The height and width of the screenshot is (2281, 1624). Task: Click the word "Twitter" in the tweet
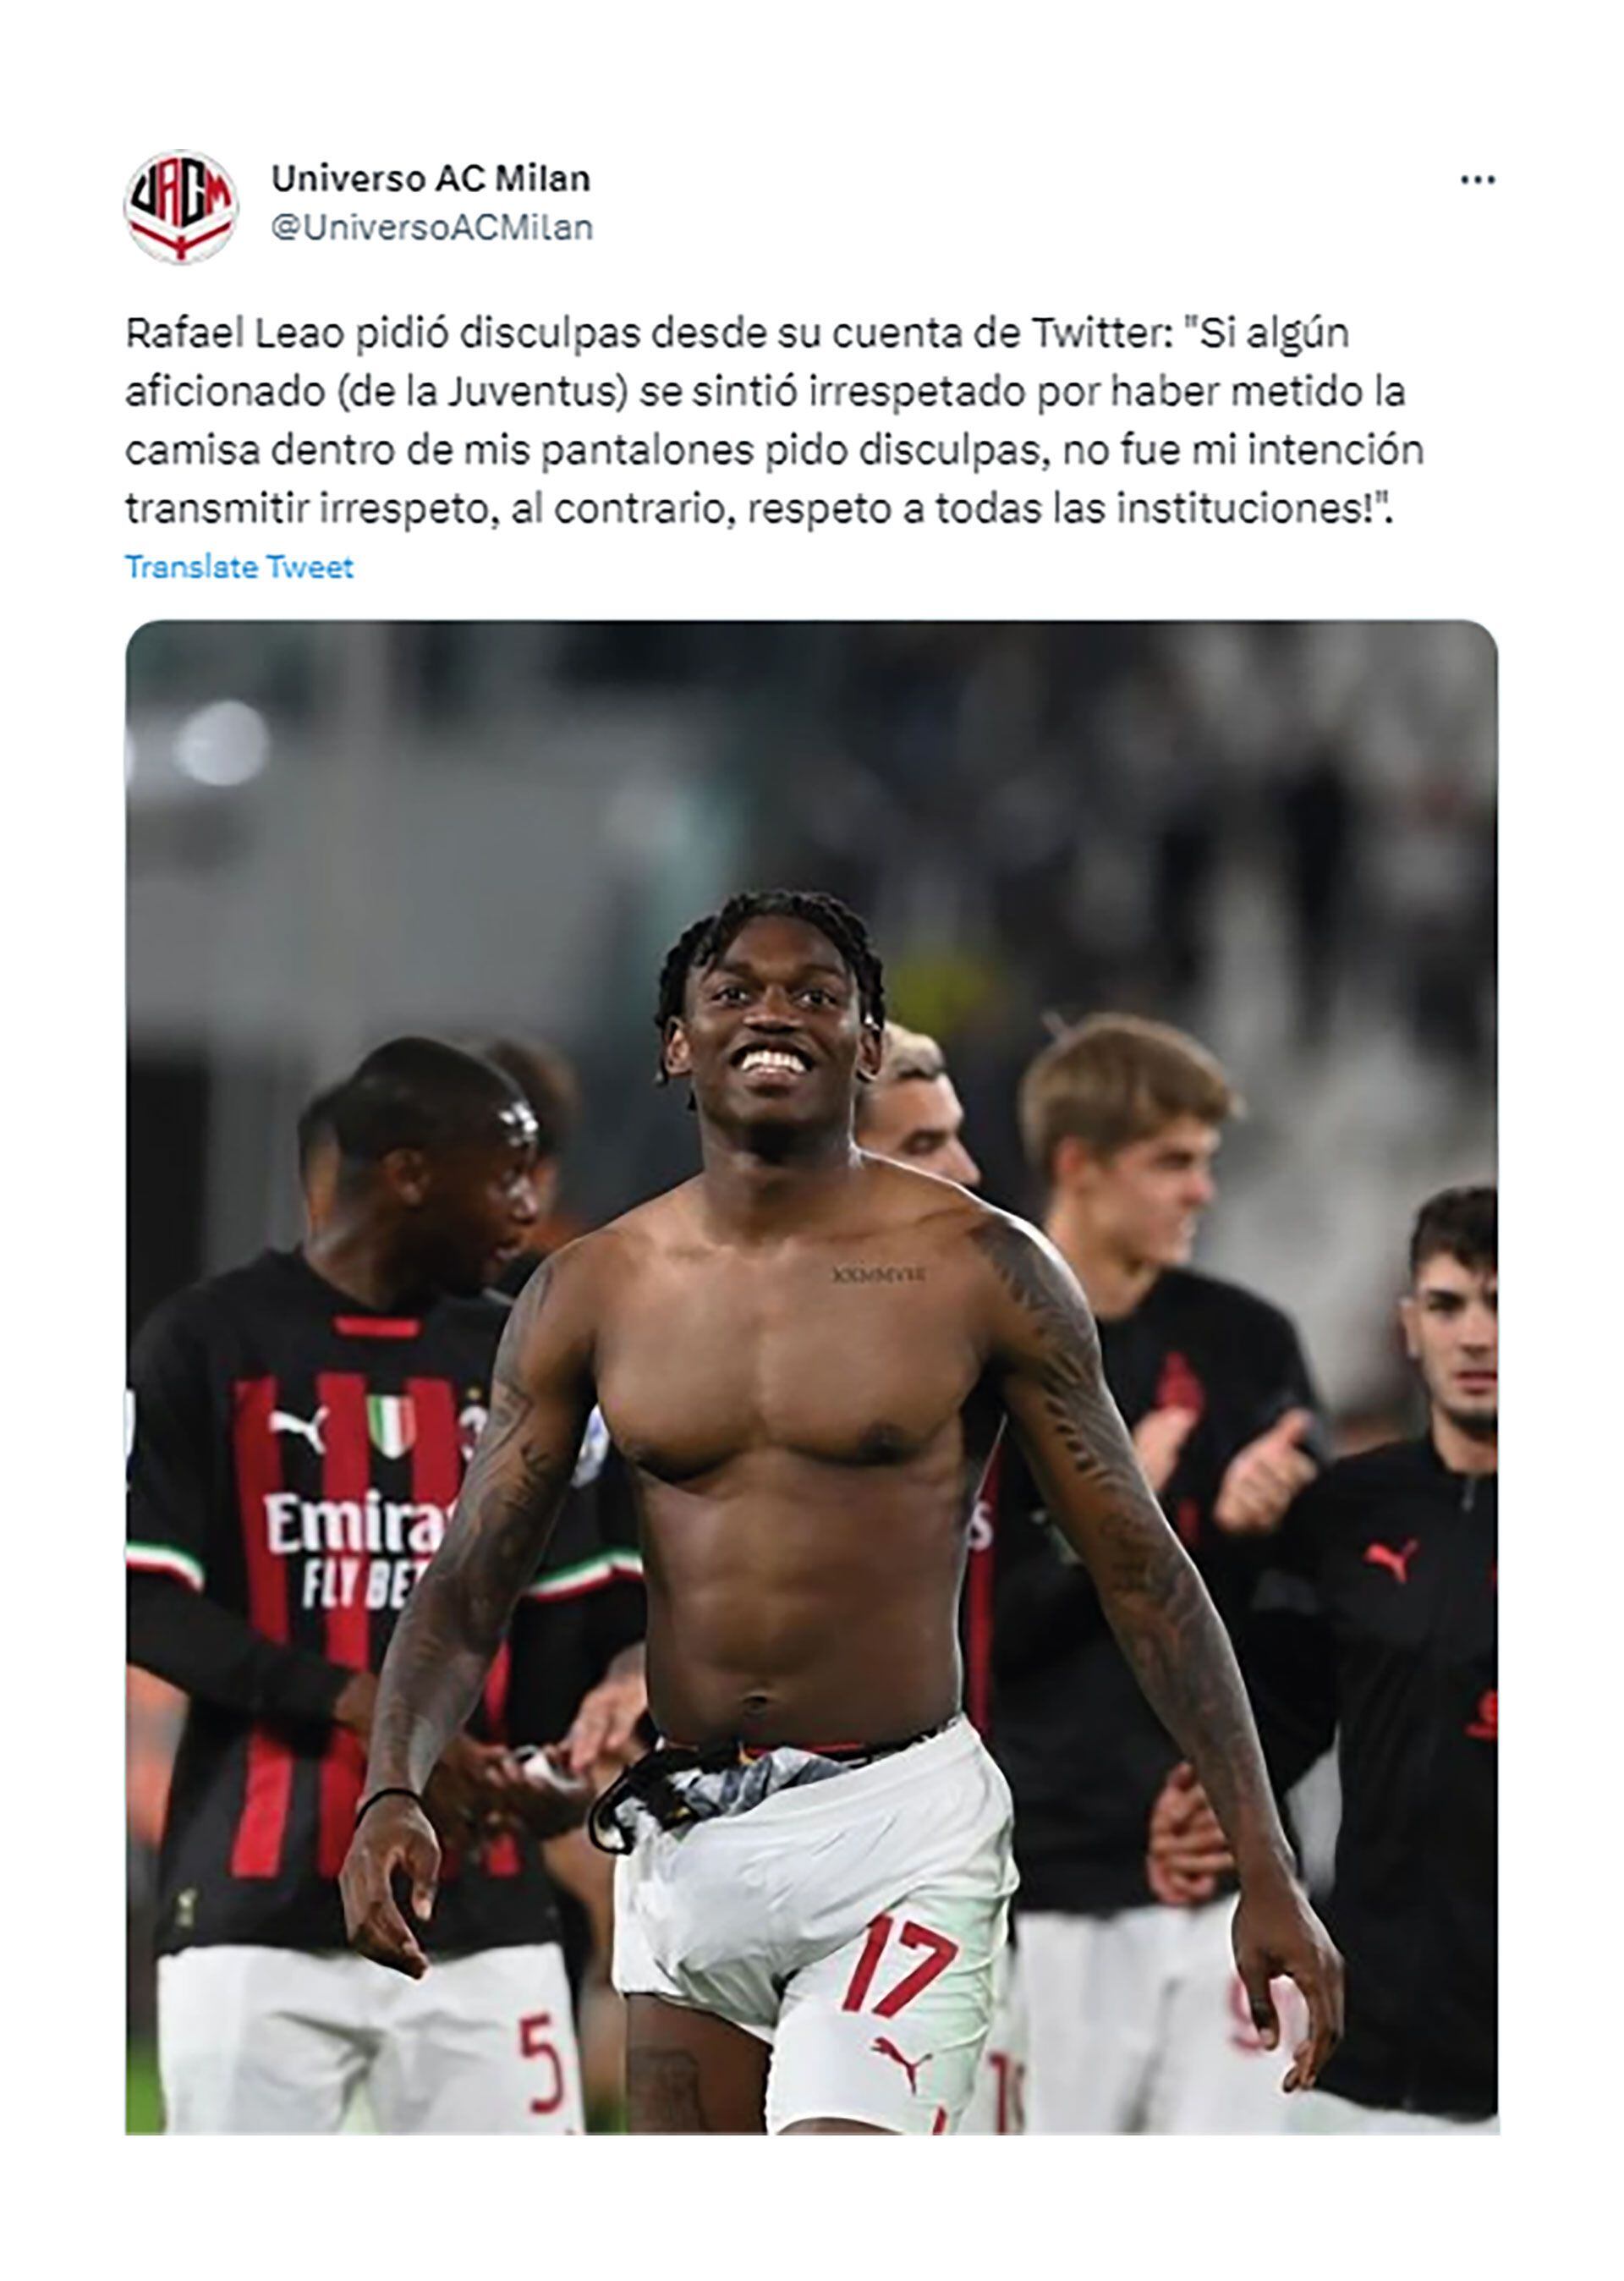coord(1097,333)
